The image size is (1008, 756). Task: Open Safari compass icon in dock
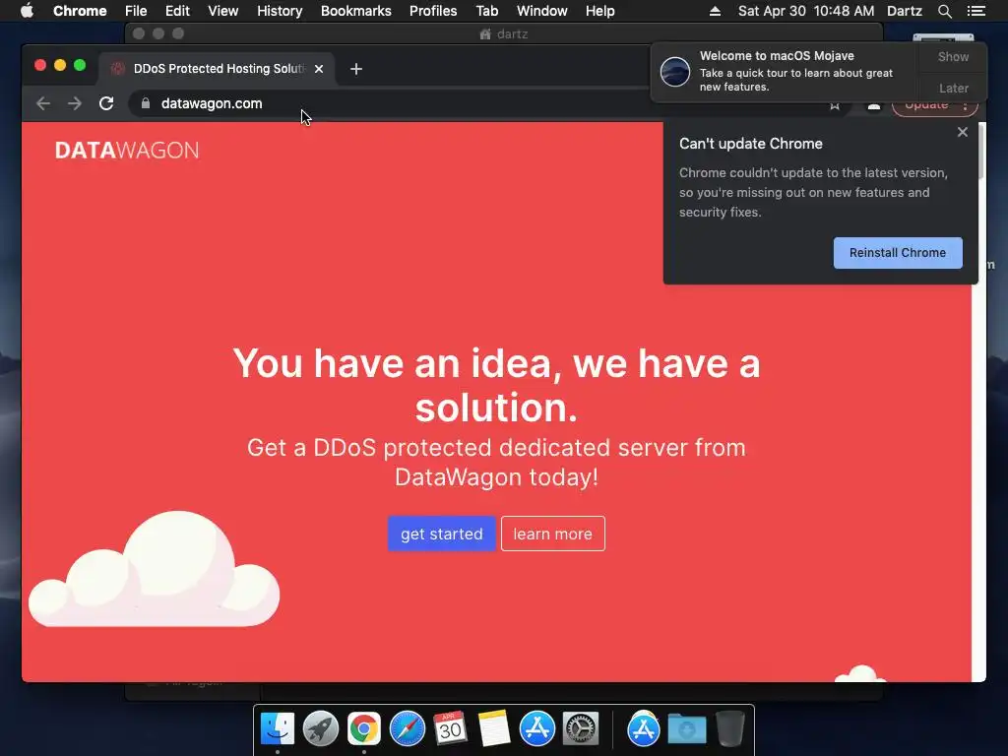[407, 729]
